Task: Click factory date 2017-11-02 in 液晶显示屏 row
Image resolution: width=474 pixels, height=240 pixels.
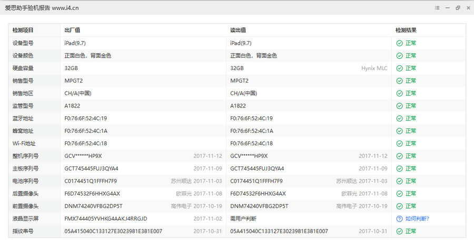Action: pyautogui.click(x=208, y=218)
